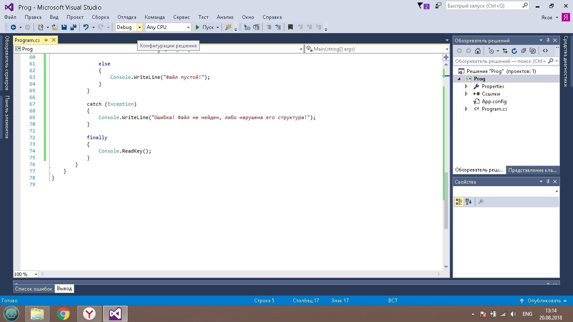This screenshot has height=322, width=573.
Task: Open the Правка menu
Action: tap(33, 17)
